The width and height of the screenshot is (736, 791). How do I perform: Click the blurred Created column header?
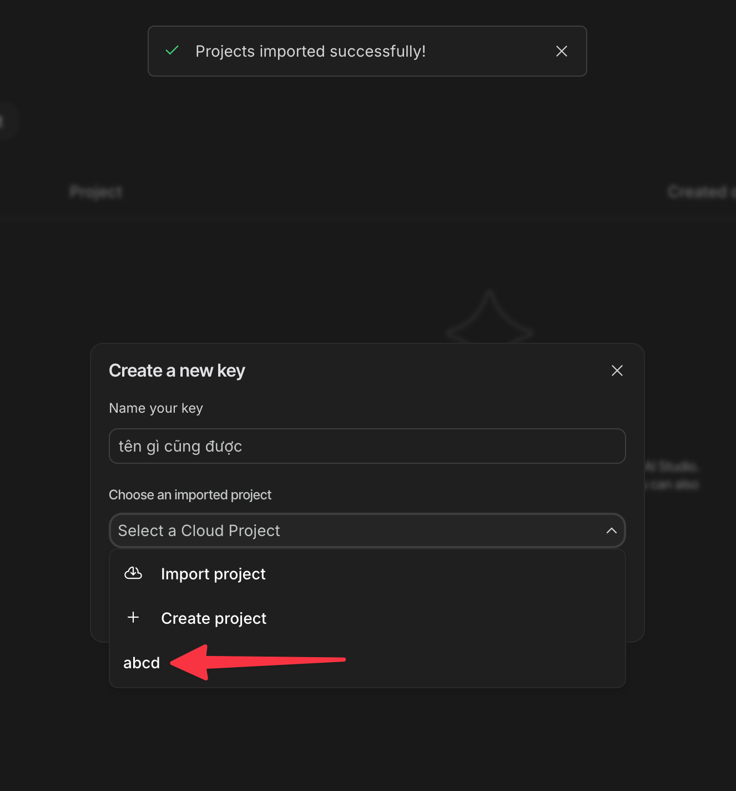coord(698,192)
